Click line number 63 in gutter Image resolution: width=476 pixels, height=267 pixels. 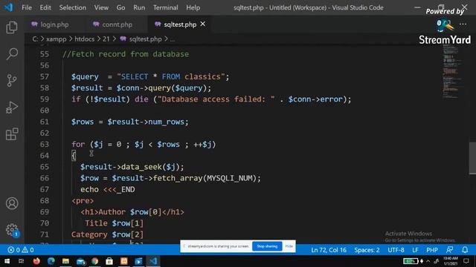[x=45, y=145]
